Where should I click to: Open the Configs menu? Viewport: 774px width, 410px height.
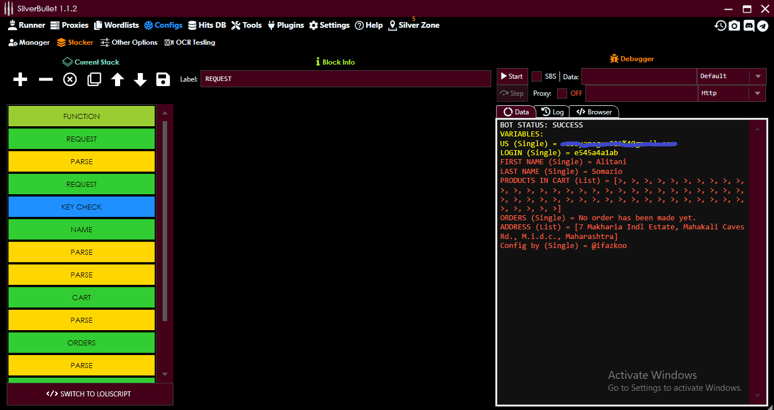click(163, 25)
